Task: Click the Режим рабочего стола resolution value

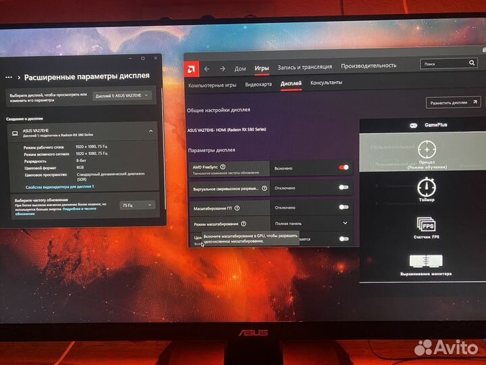Action: (91, 147)
